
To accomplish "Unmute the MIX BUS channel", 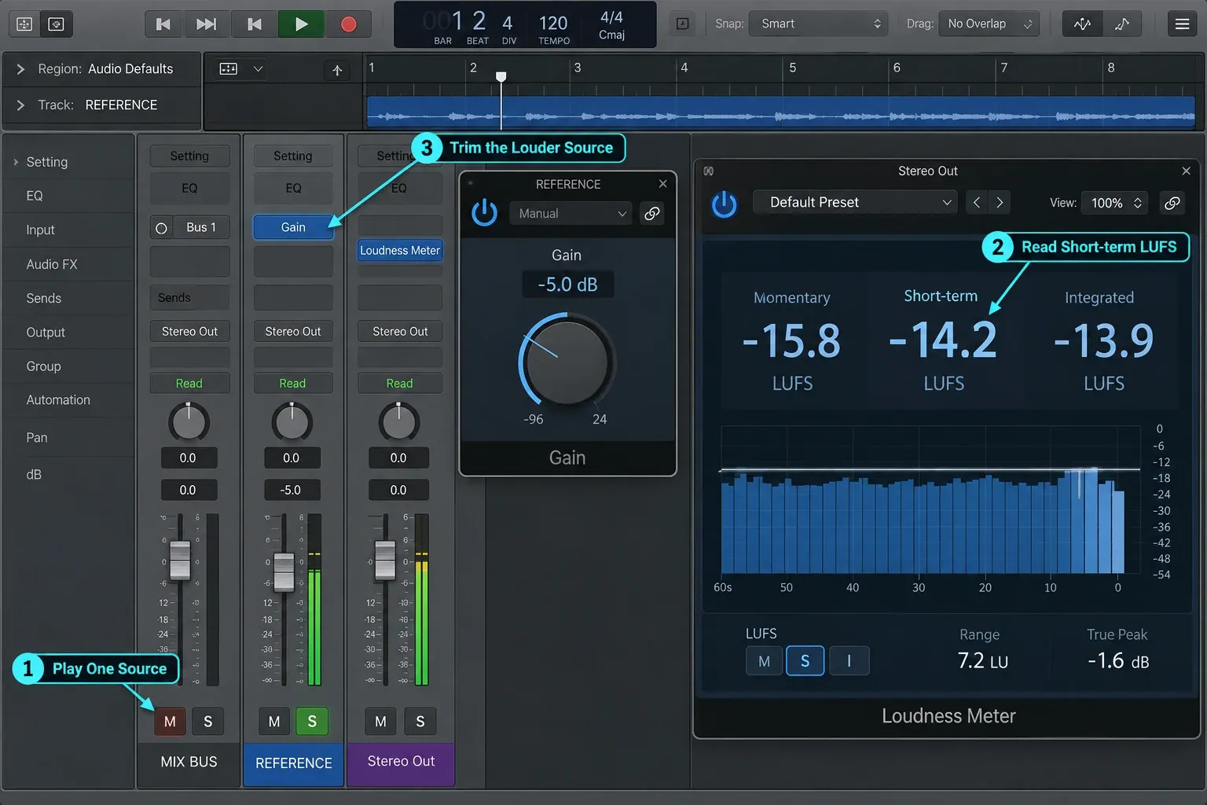I will pyautogui.click(x=170, y=722).
